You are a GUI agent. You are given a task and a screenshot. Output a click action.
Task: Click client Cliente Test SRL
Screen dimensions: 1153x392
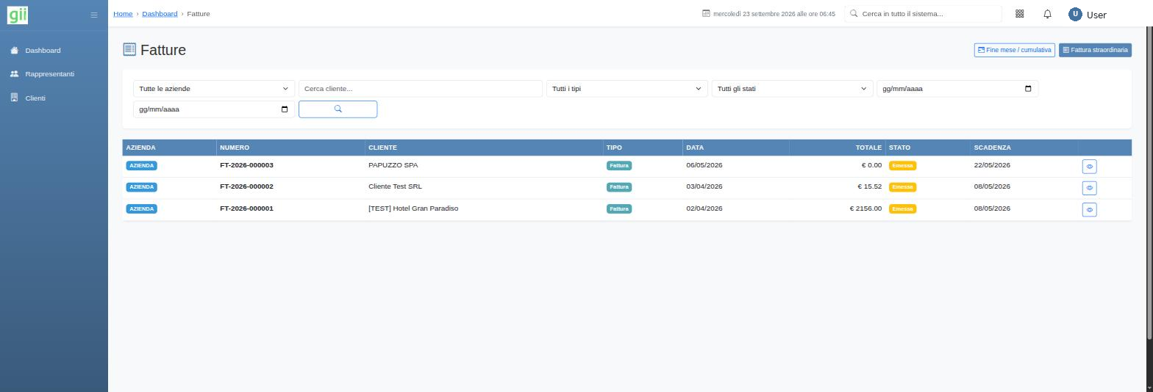coord(395,186)
